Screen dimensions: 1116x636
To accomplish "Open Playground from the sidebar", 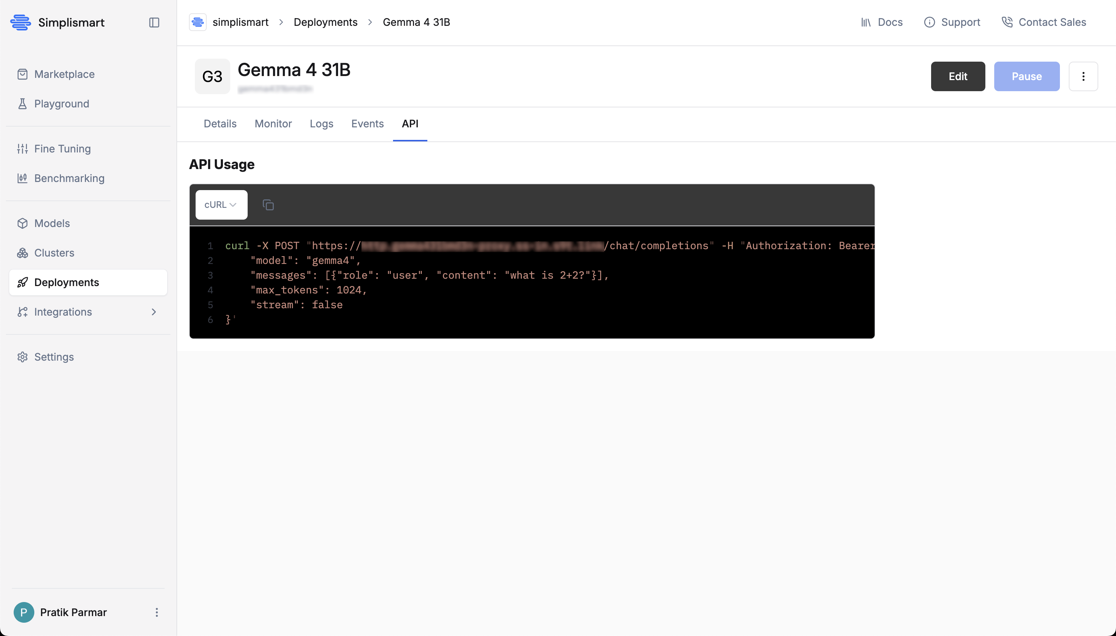I will (88, 103).
